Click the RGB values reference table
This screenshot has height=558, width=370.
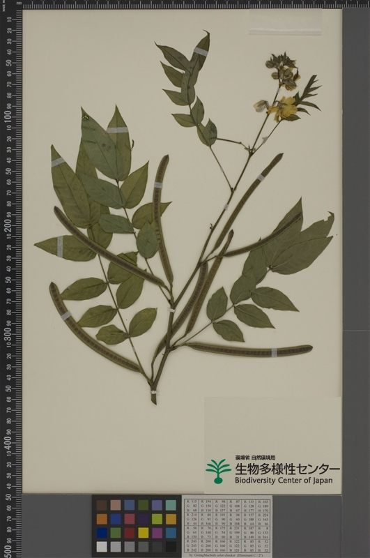(227, 527)
